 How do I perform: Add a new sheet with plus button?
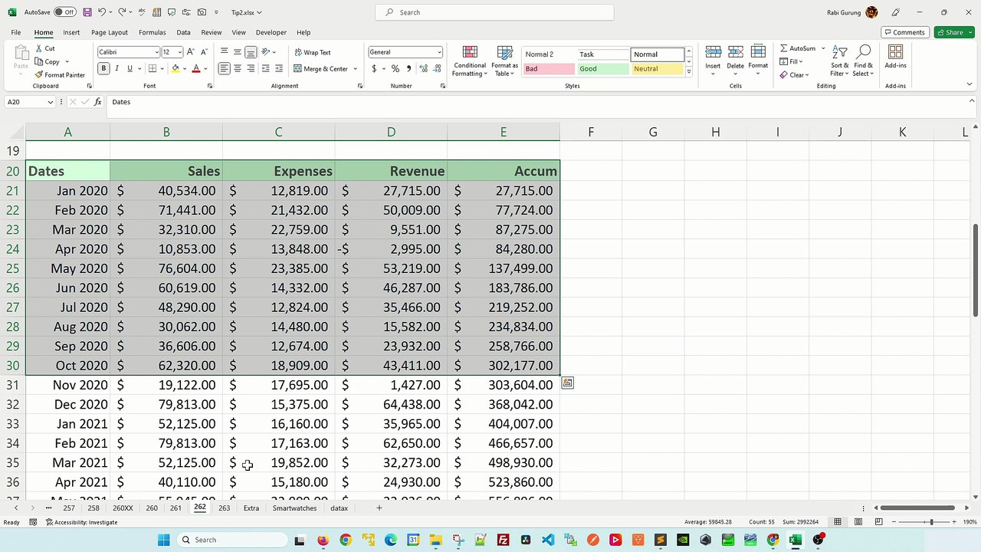click(x=379, y=508)
